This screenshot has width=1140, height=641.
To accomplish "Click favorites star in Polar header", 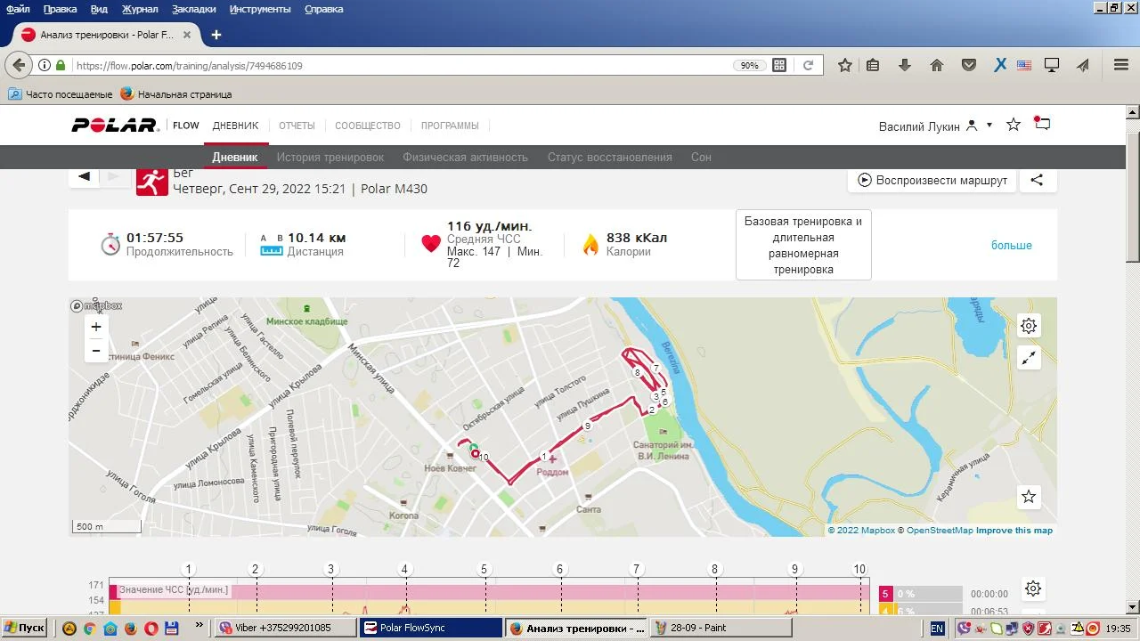I will (x=1013, y=126).
